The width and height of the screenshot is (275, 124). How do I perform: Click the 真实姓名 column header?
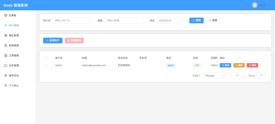(x=123, y=58)
